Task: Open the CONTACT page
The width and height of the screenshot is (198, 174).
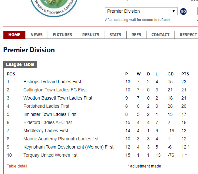Action: coord(160,35)
